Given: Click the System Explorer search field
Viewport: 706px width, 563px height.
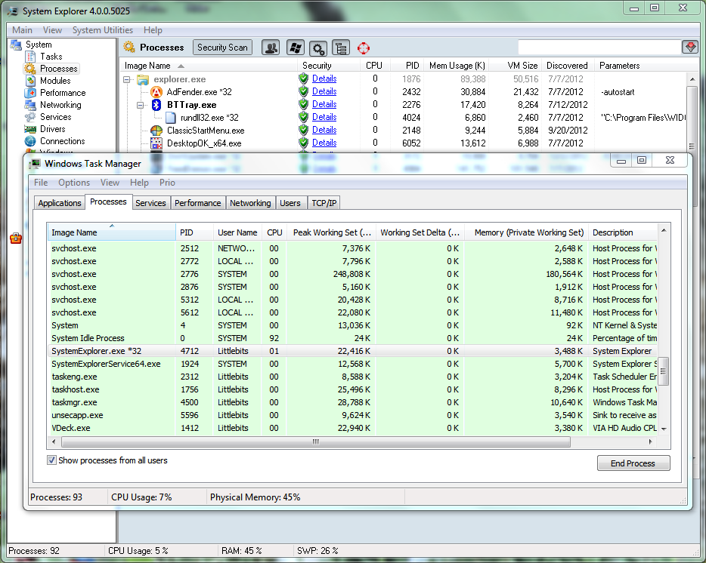Looking at the screenshot, I should click(599, 48).
